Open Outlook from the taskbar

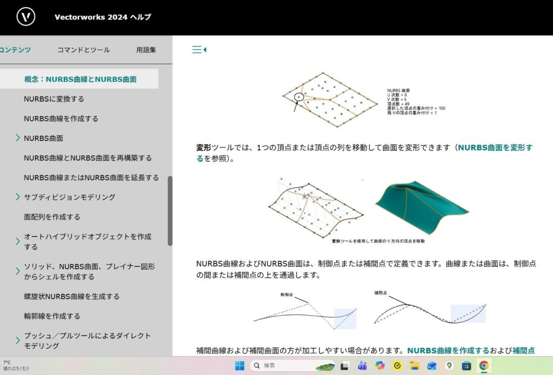(x=431, y=366)
